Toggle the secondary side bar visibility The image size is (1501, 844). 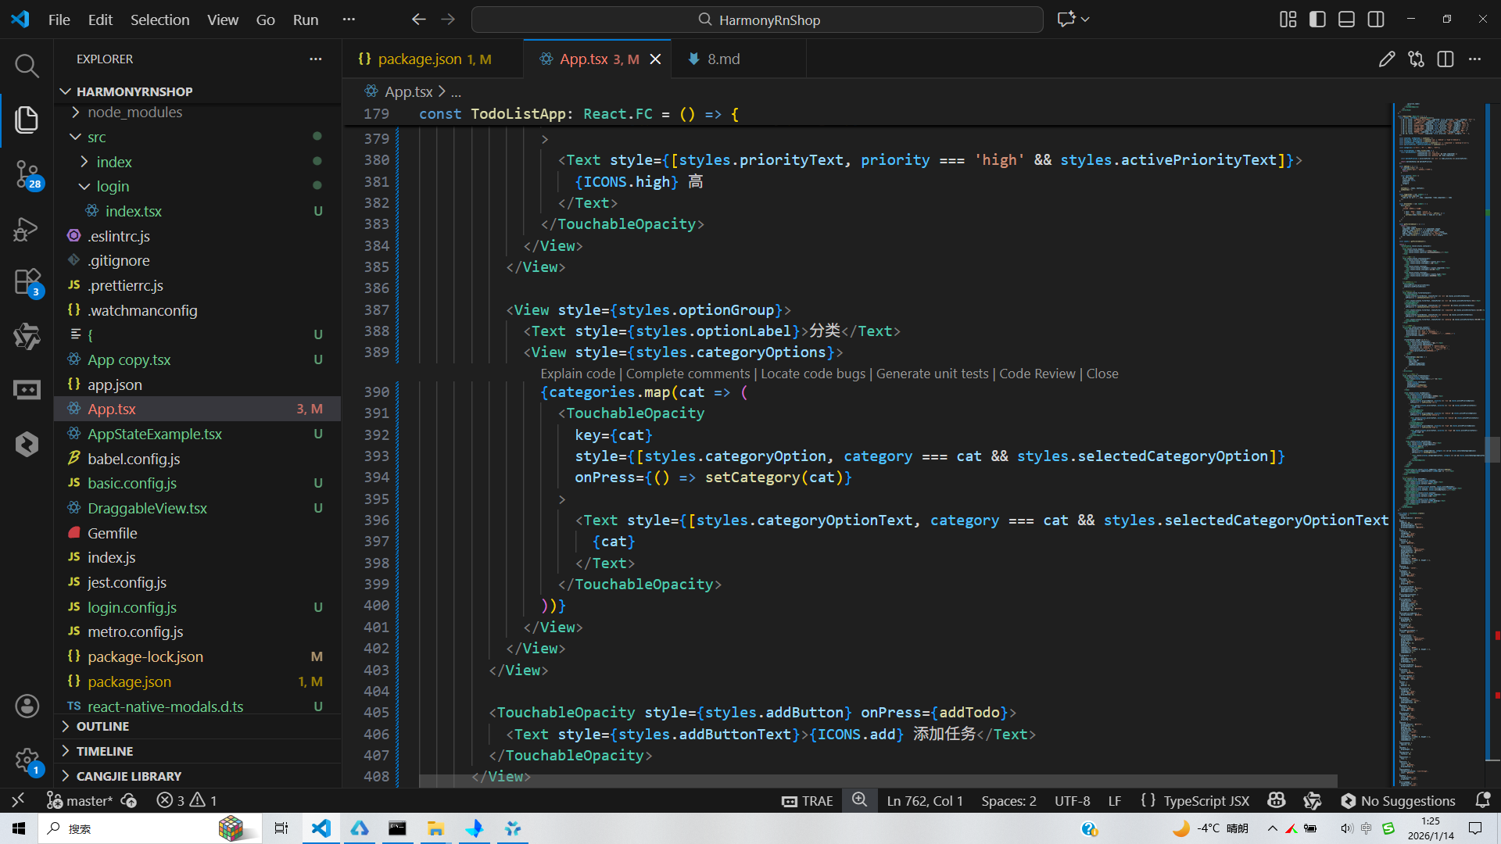click(1376, 20)
